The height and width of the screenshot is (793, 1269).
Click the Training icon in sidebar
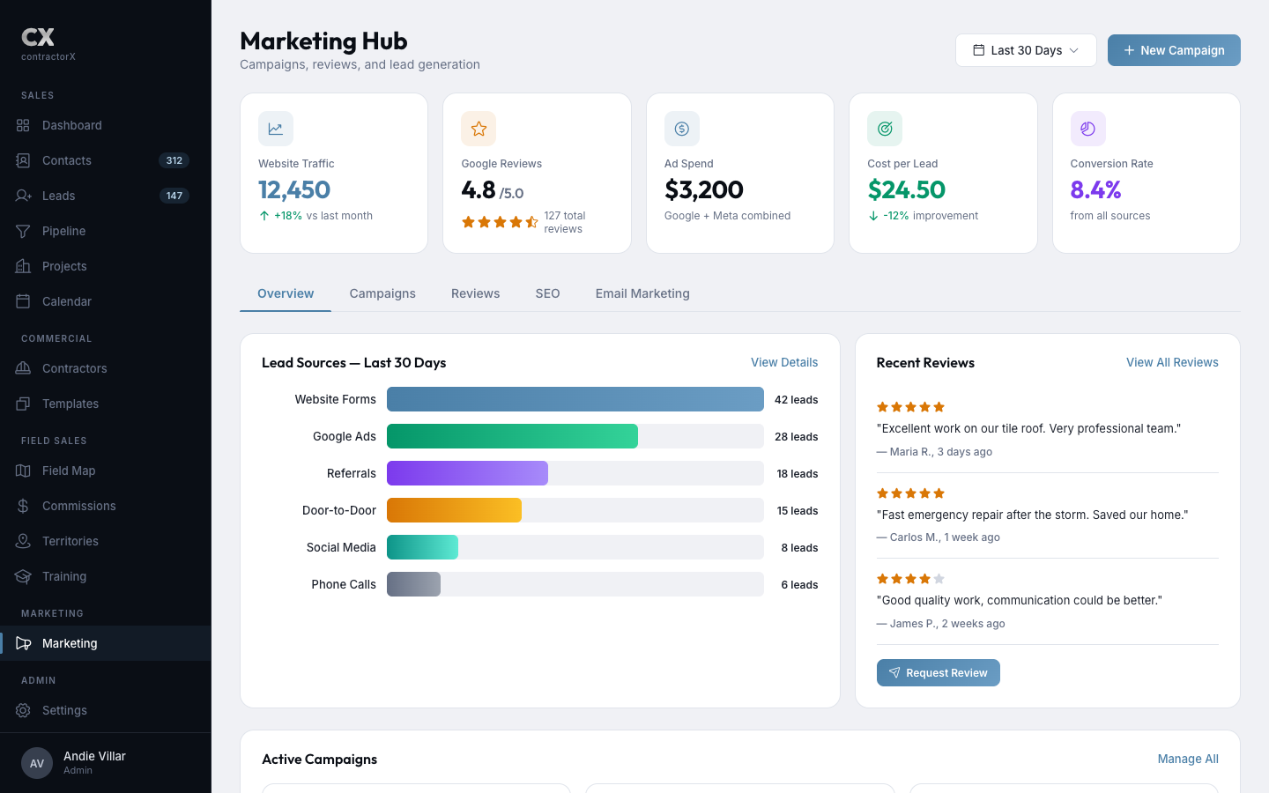pyautogui.click(x=23, y=576)
